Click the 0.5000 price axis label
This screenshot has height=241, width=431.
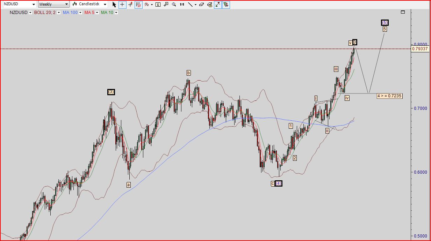(420, 236)
